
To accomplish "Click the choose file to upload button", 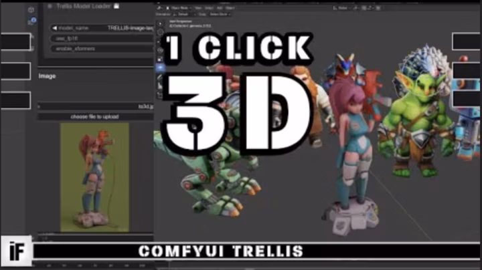I will point(96,116).
